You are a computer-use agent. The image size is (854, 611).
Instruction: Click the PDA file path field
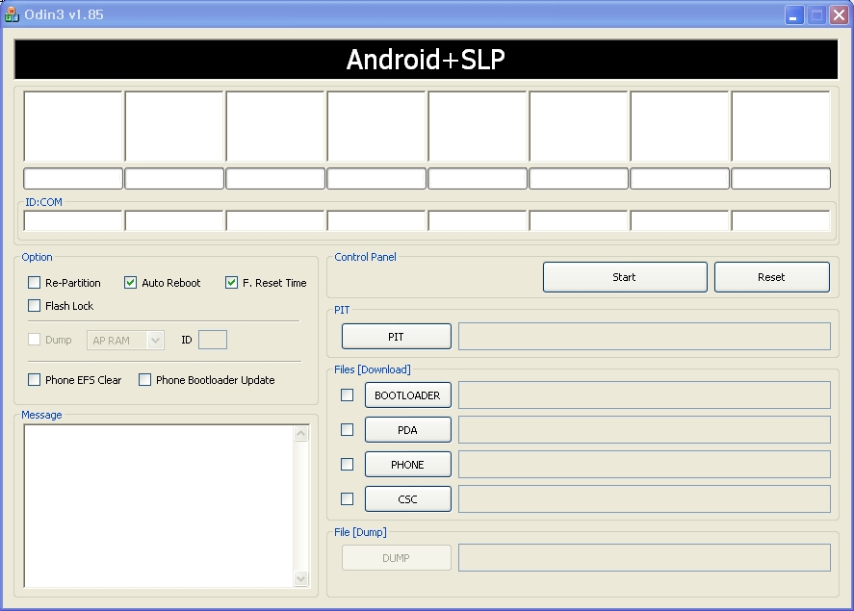(644, 430)
